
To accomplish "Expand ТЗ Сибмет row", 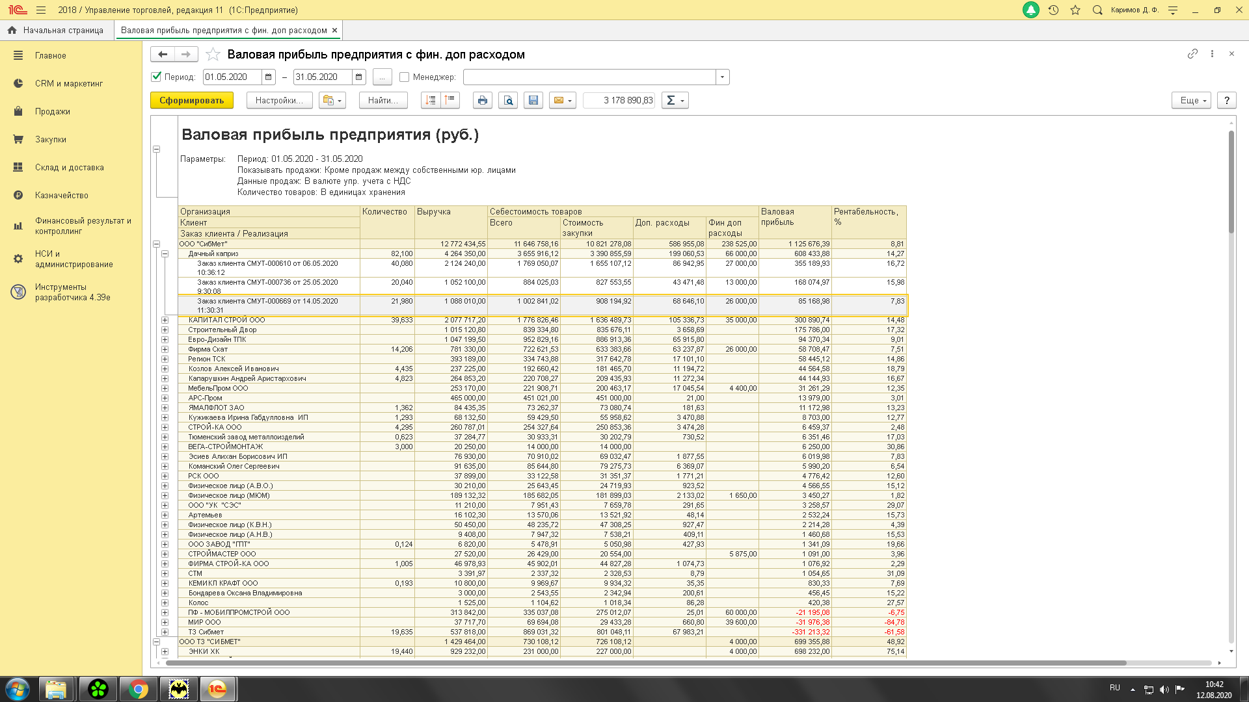I will [165, 632].
